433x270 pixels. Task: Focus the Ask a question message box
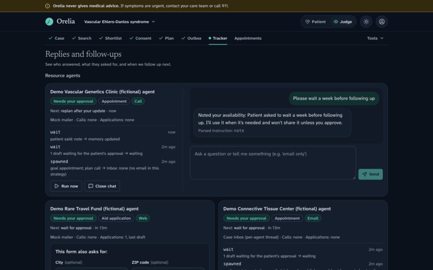(x=273, y=163)
